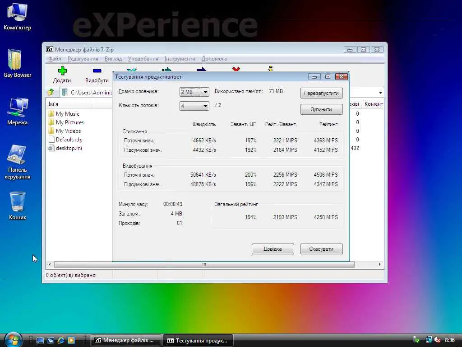Click the 4250 MIPS overall rating value
The width and height of the screenshot is (462, 347).
tap(326, 217)
